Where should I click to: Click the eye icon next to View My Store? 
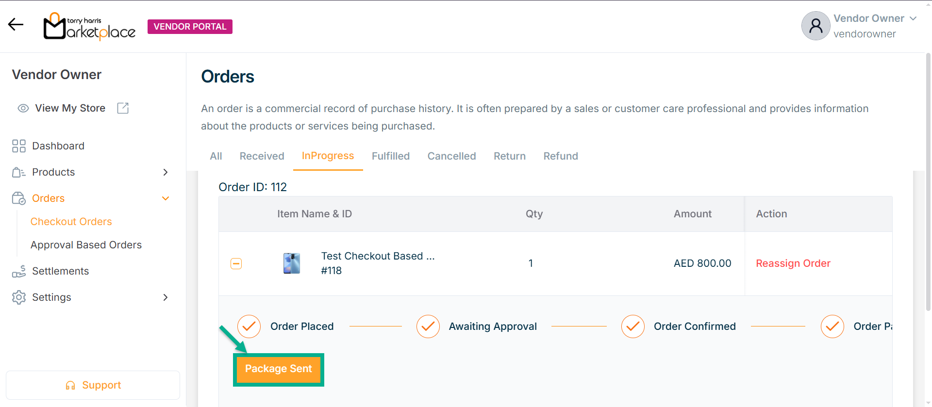(23, 108)
